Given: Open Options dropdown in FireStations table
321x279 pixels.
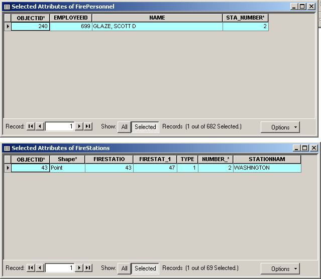Looking at the screenshot, I should pyautogui.click(x=280, y=268).
